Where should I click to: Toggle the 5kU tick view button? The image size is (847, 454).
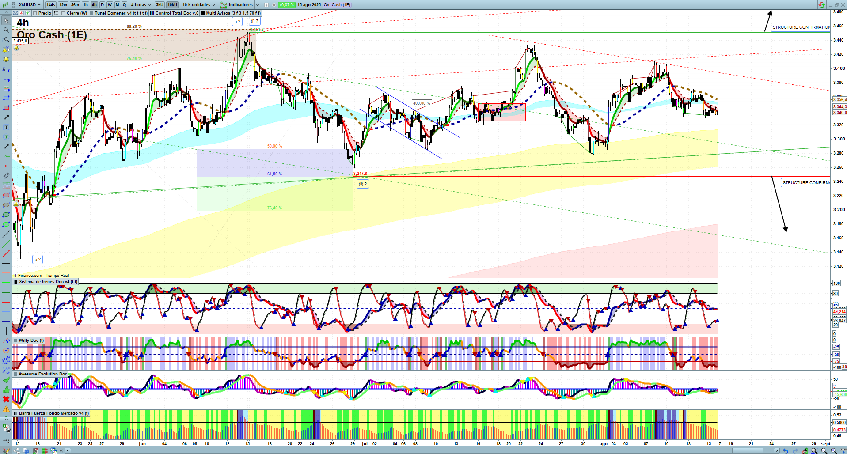(160, 5)
